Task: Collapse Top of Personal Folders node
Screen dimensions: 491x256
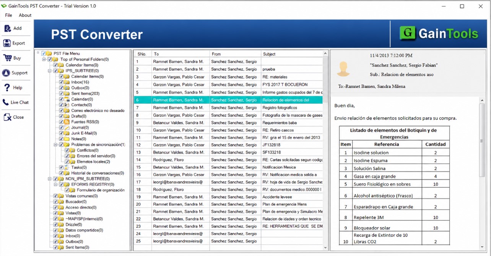Action: pos(44,59)
